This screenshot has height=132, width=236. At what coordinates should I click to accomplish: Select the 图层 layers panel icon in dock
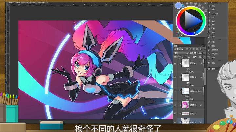pos(209,69)
